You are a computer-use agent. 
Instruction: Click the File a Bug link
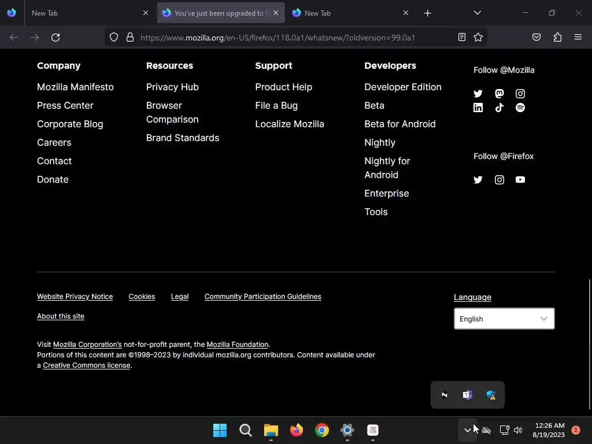(276, 105)
